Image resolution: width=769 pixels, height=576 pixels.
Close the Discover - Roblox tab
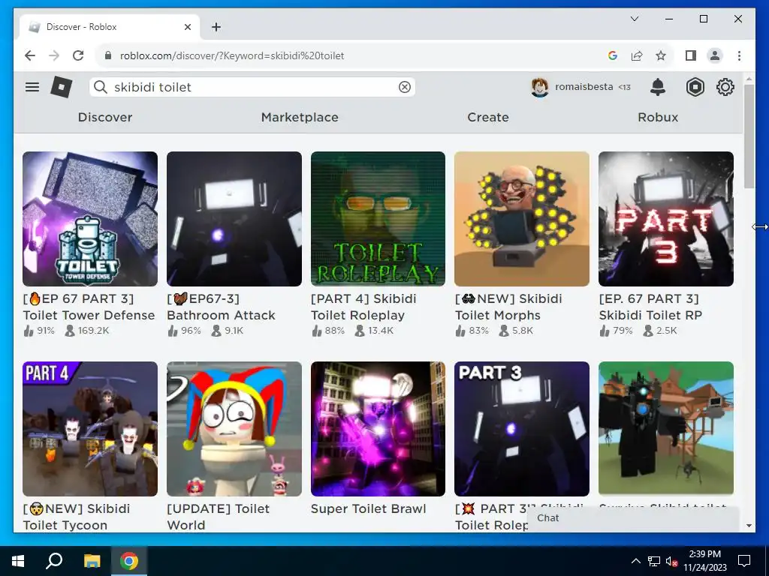pyautogui.click(x=187, y=27)
